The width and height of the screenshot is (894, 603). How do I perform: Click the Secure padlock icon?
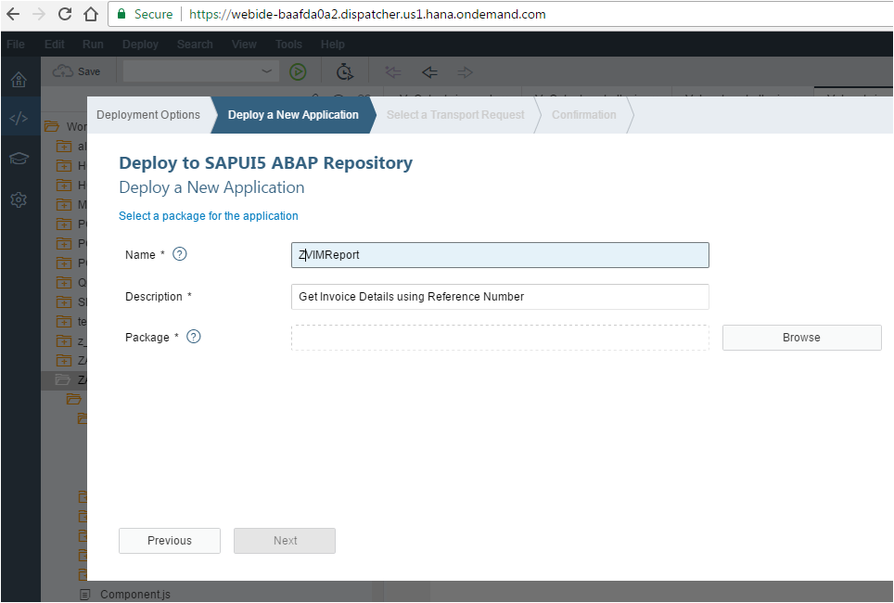[121, 14]
